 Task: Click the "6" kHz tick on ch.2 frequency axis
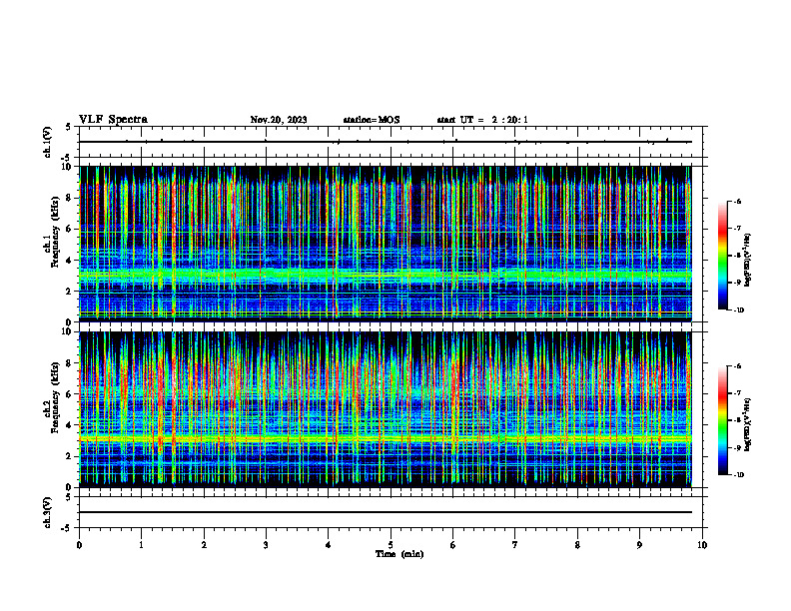[x=70, y=394]
